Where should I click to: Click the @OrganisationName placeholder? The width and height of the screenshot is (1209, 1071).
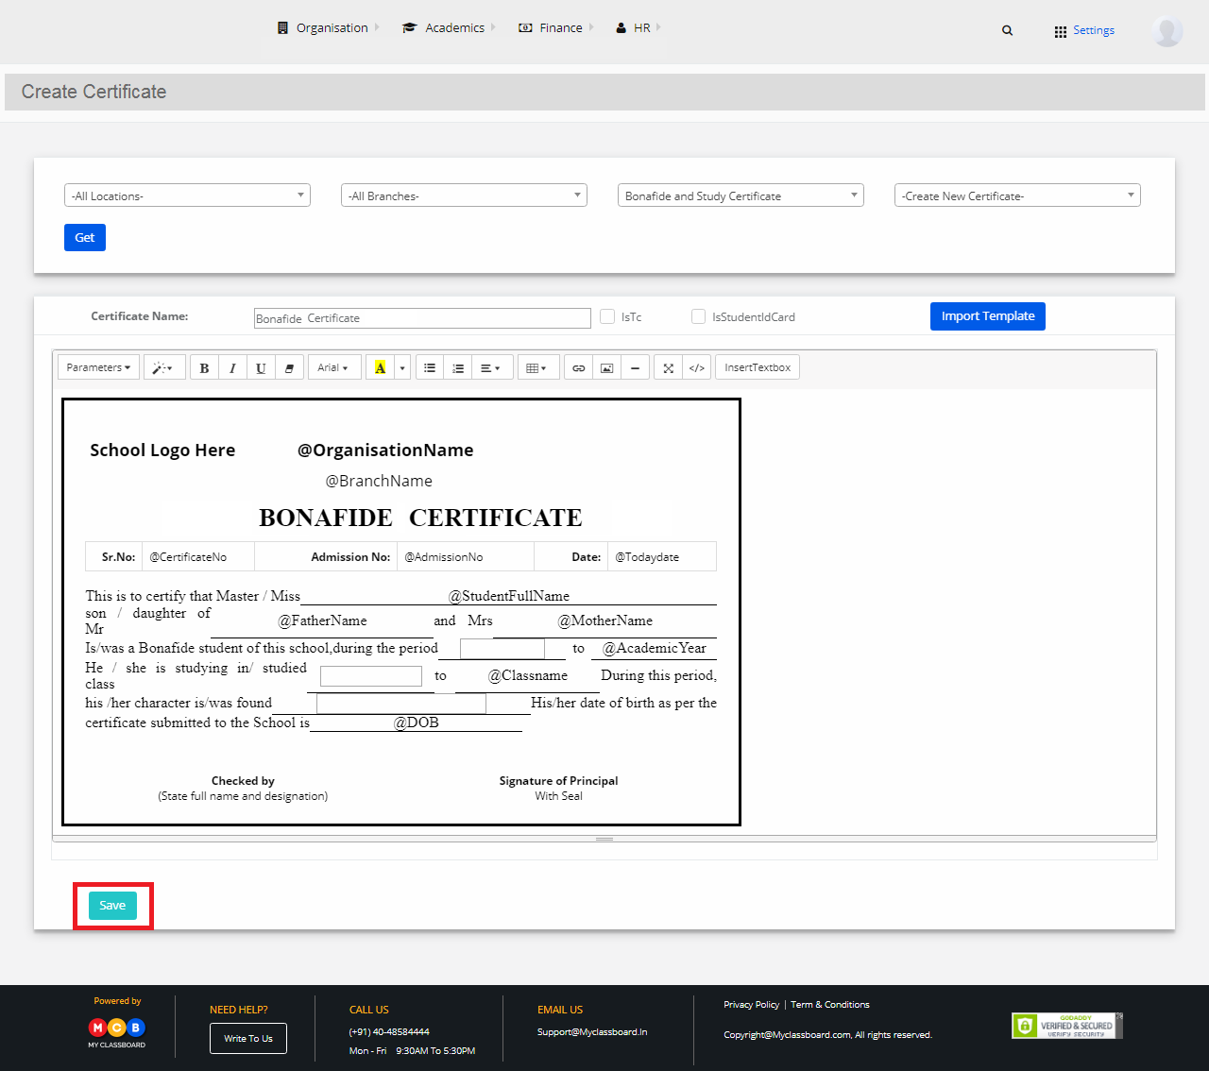click(385, 450)
